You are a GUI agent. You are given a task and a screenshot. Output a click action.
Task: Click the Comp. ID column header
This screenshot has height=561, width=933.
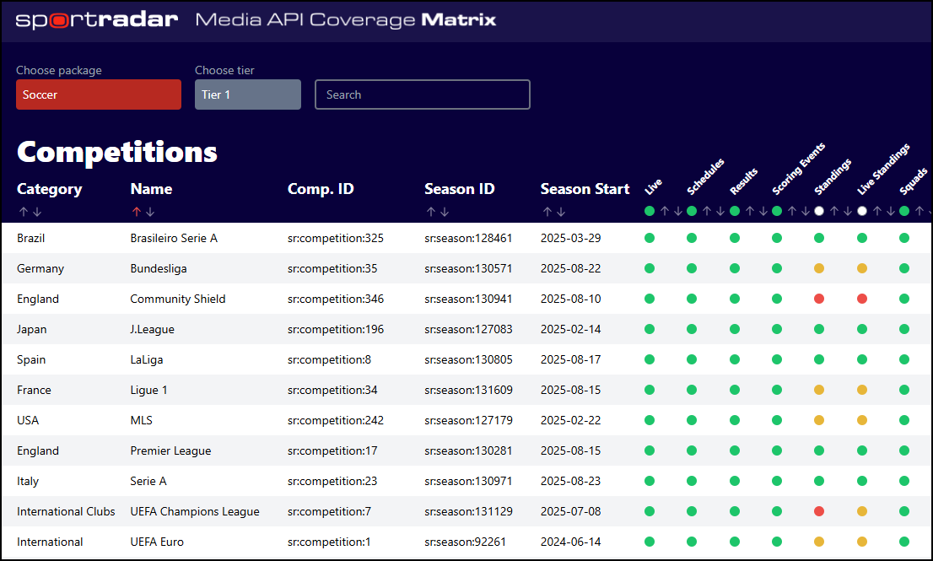point(321,189)
